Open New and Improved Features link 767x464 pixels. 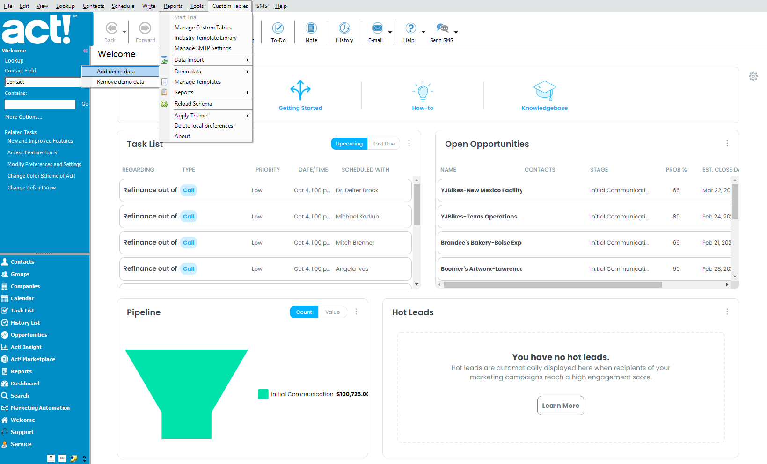[40, 141]
